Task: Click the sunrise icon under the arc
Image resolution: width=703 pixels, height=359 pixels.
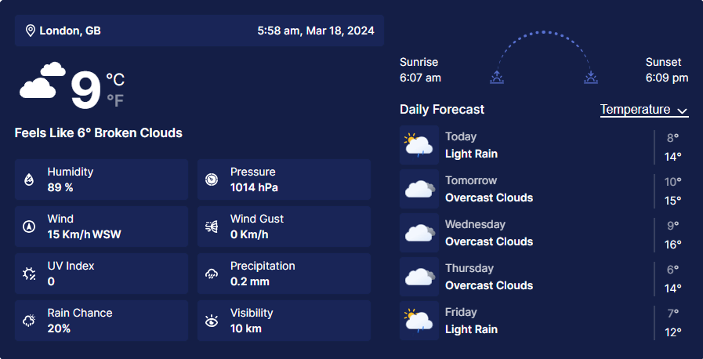Action: click(497, 77)
